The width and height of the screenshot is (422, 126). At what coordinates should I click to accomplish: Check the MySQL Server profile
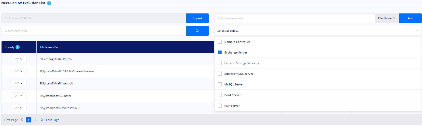click(220, 84)
